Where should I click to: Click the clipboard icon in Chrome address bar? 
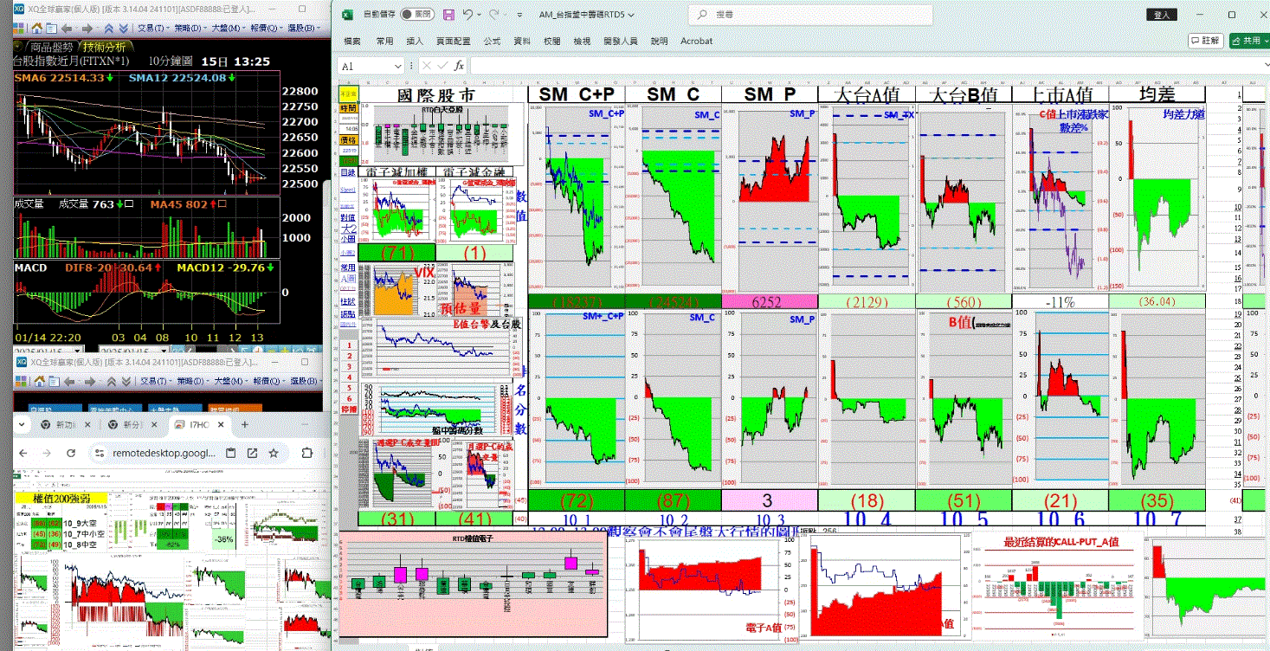point(230,453)
